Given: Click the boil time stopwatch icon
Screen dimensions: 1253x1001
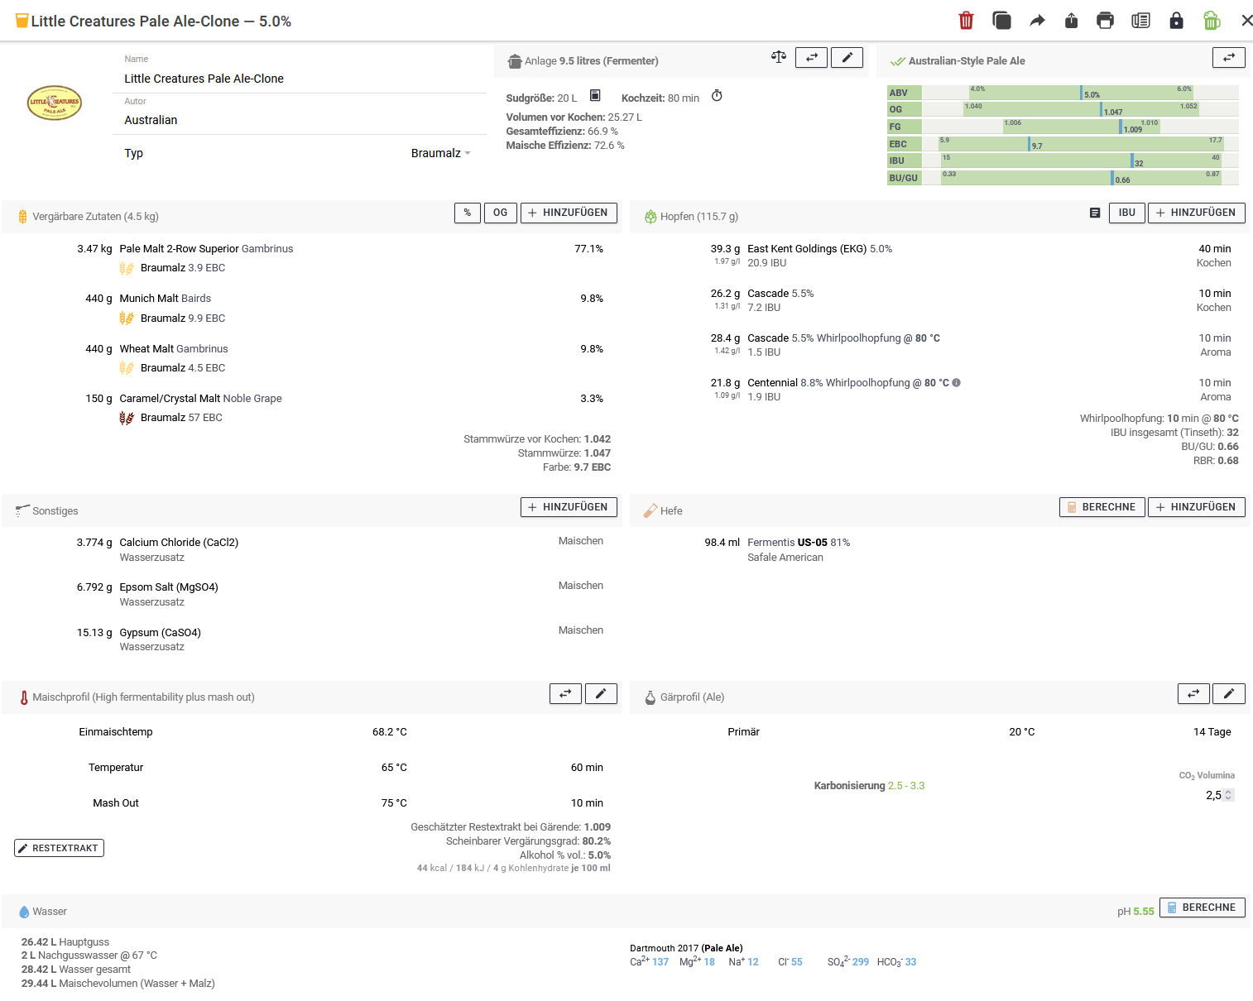Looking at the screenshot, I should pyautogui.click(x=717, y=96).
